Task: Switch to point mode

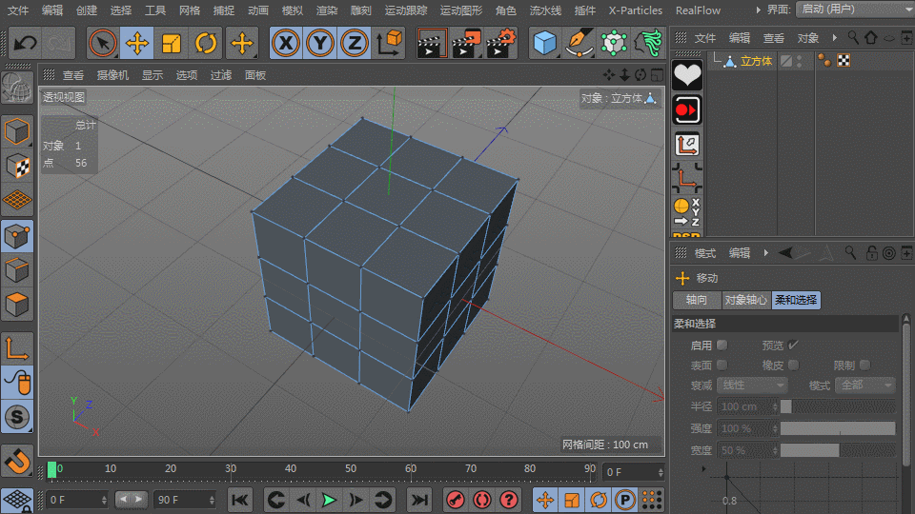Action: point(17,236)
